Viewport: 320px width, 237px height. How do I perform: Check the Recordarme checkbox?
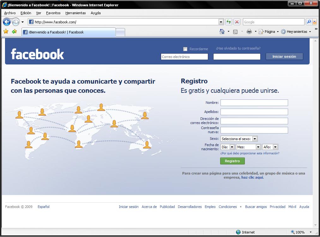[185, 49]
